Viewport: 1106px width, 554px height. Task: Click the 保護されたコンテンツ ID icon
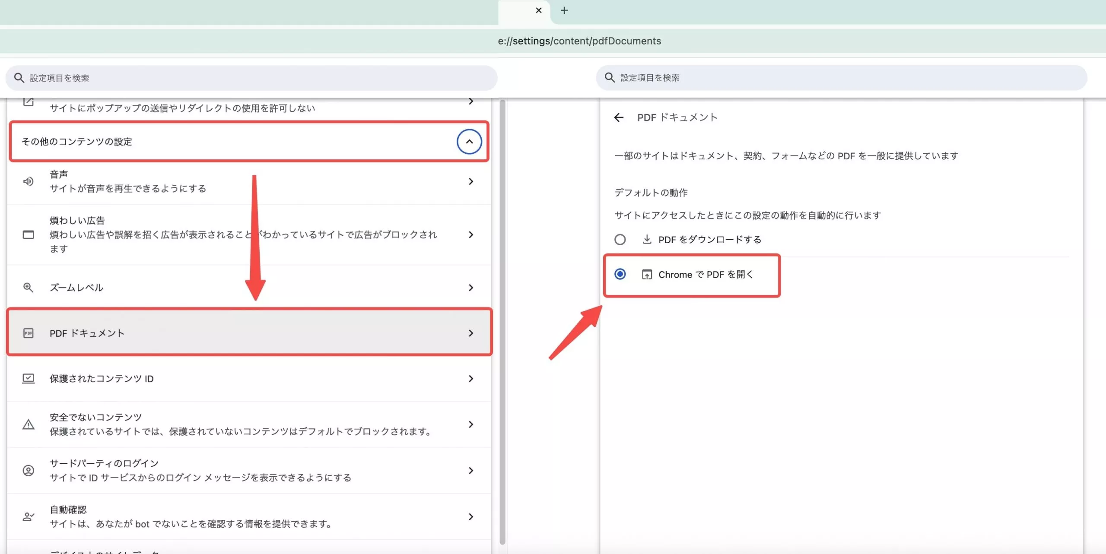(28, 378)
